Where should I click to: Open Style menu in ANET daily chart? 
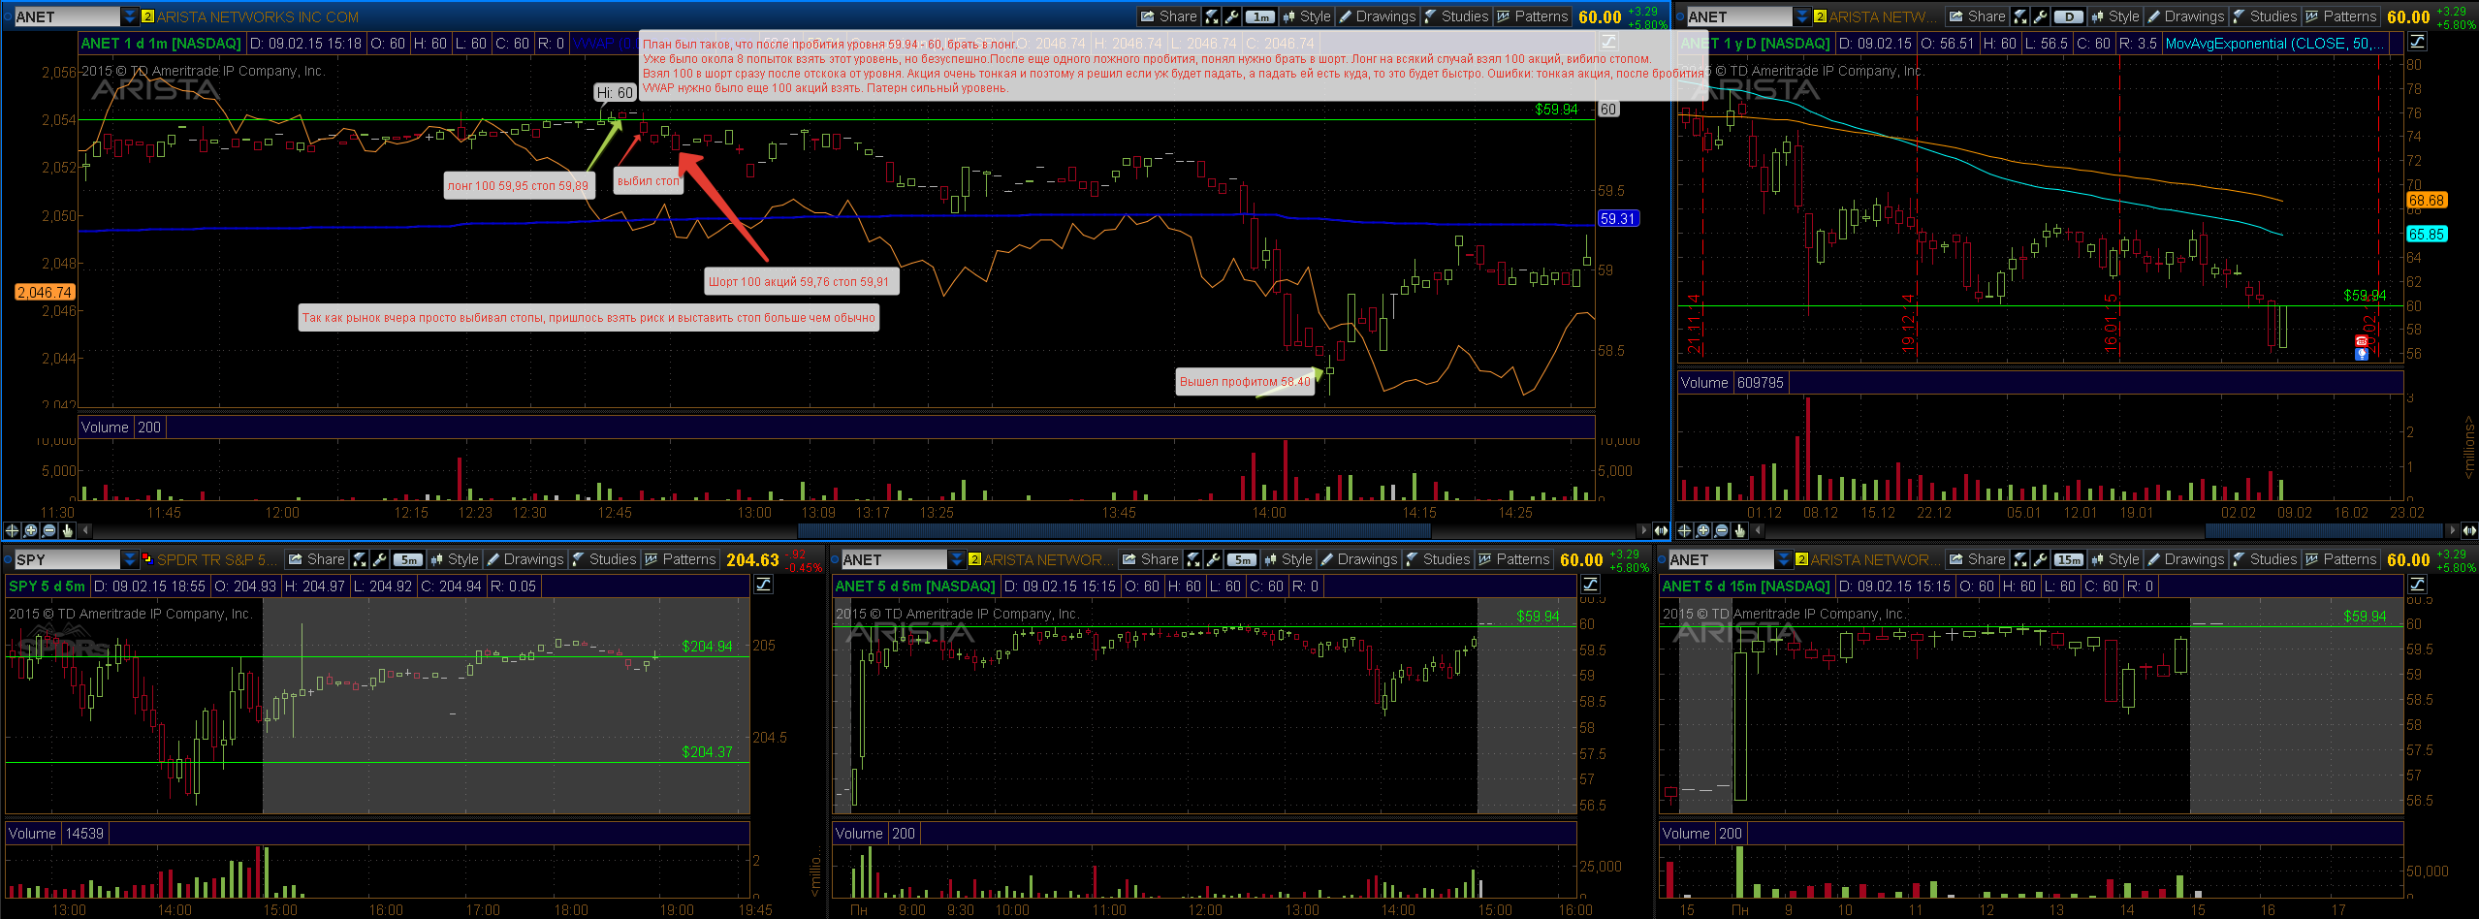2115,16
